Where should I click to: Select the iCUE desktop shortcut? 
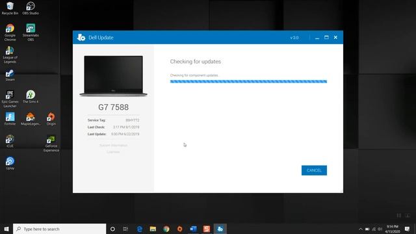pyautogui.click(x=10, y=141)
